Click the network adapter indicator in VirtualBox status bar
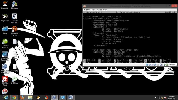Viewport: 178px width, 100px height. (x=155, y=65)
